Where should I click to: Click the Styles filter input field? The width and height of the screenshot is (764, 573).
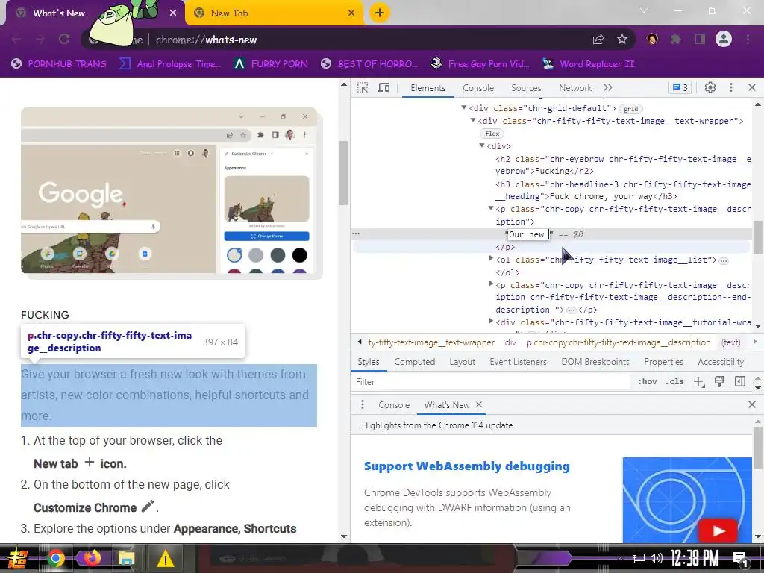491,382
